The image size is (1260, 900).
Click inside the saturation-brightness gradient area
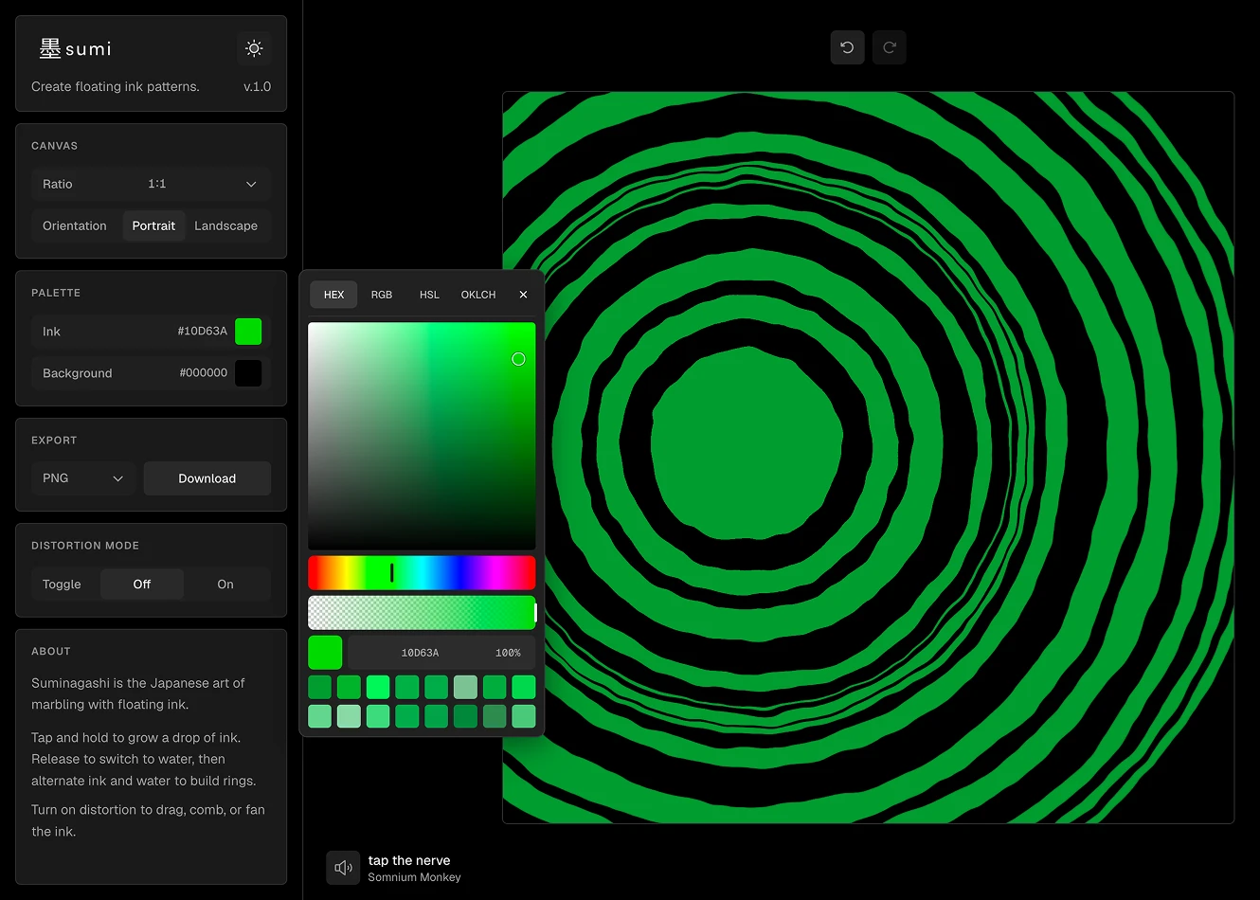(422, 436)
